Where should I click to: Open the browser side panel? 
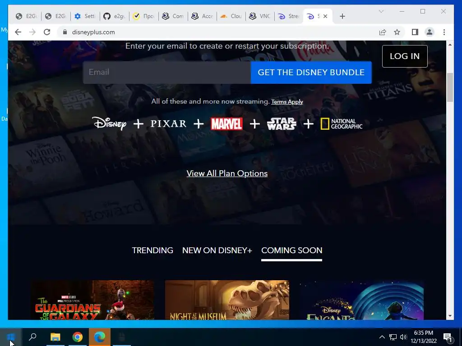(415, 32)
